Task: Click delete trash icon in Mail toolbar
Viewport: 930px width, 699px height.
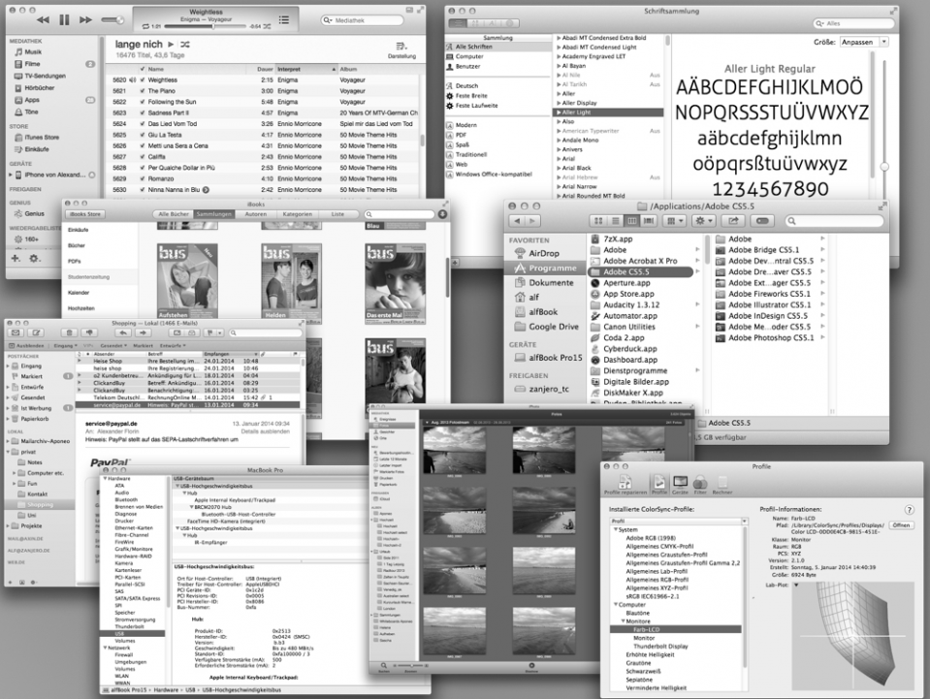Action: [70, 334]
